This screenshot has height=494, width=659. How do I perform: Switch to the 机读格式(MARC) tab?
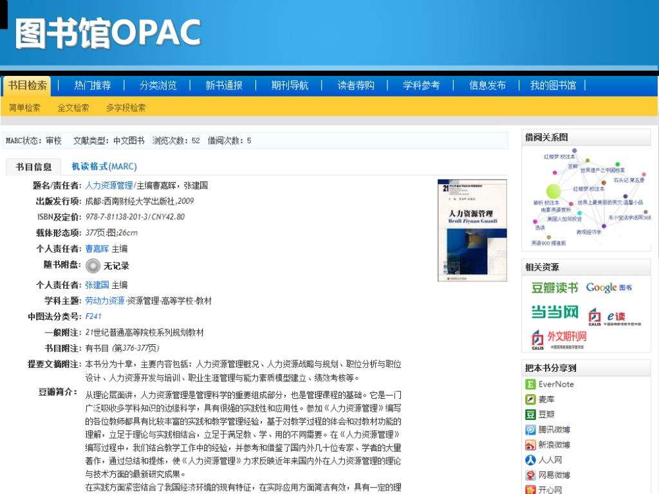pyautogui.click(x=104, y=167)
